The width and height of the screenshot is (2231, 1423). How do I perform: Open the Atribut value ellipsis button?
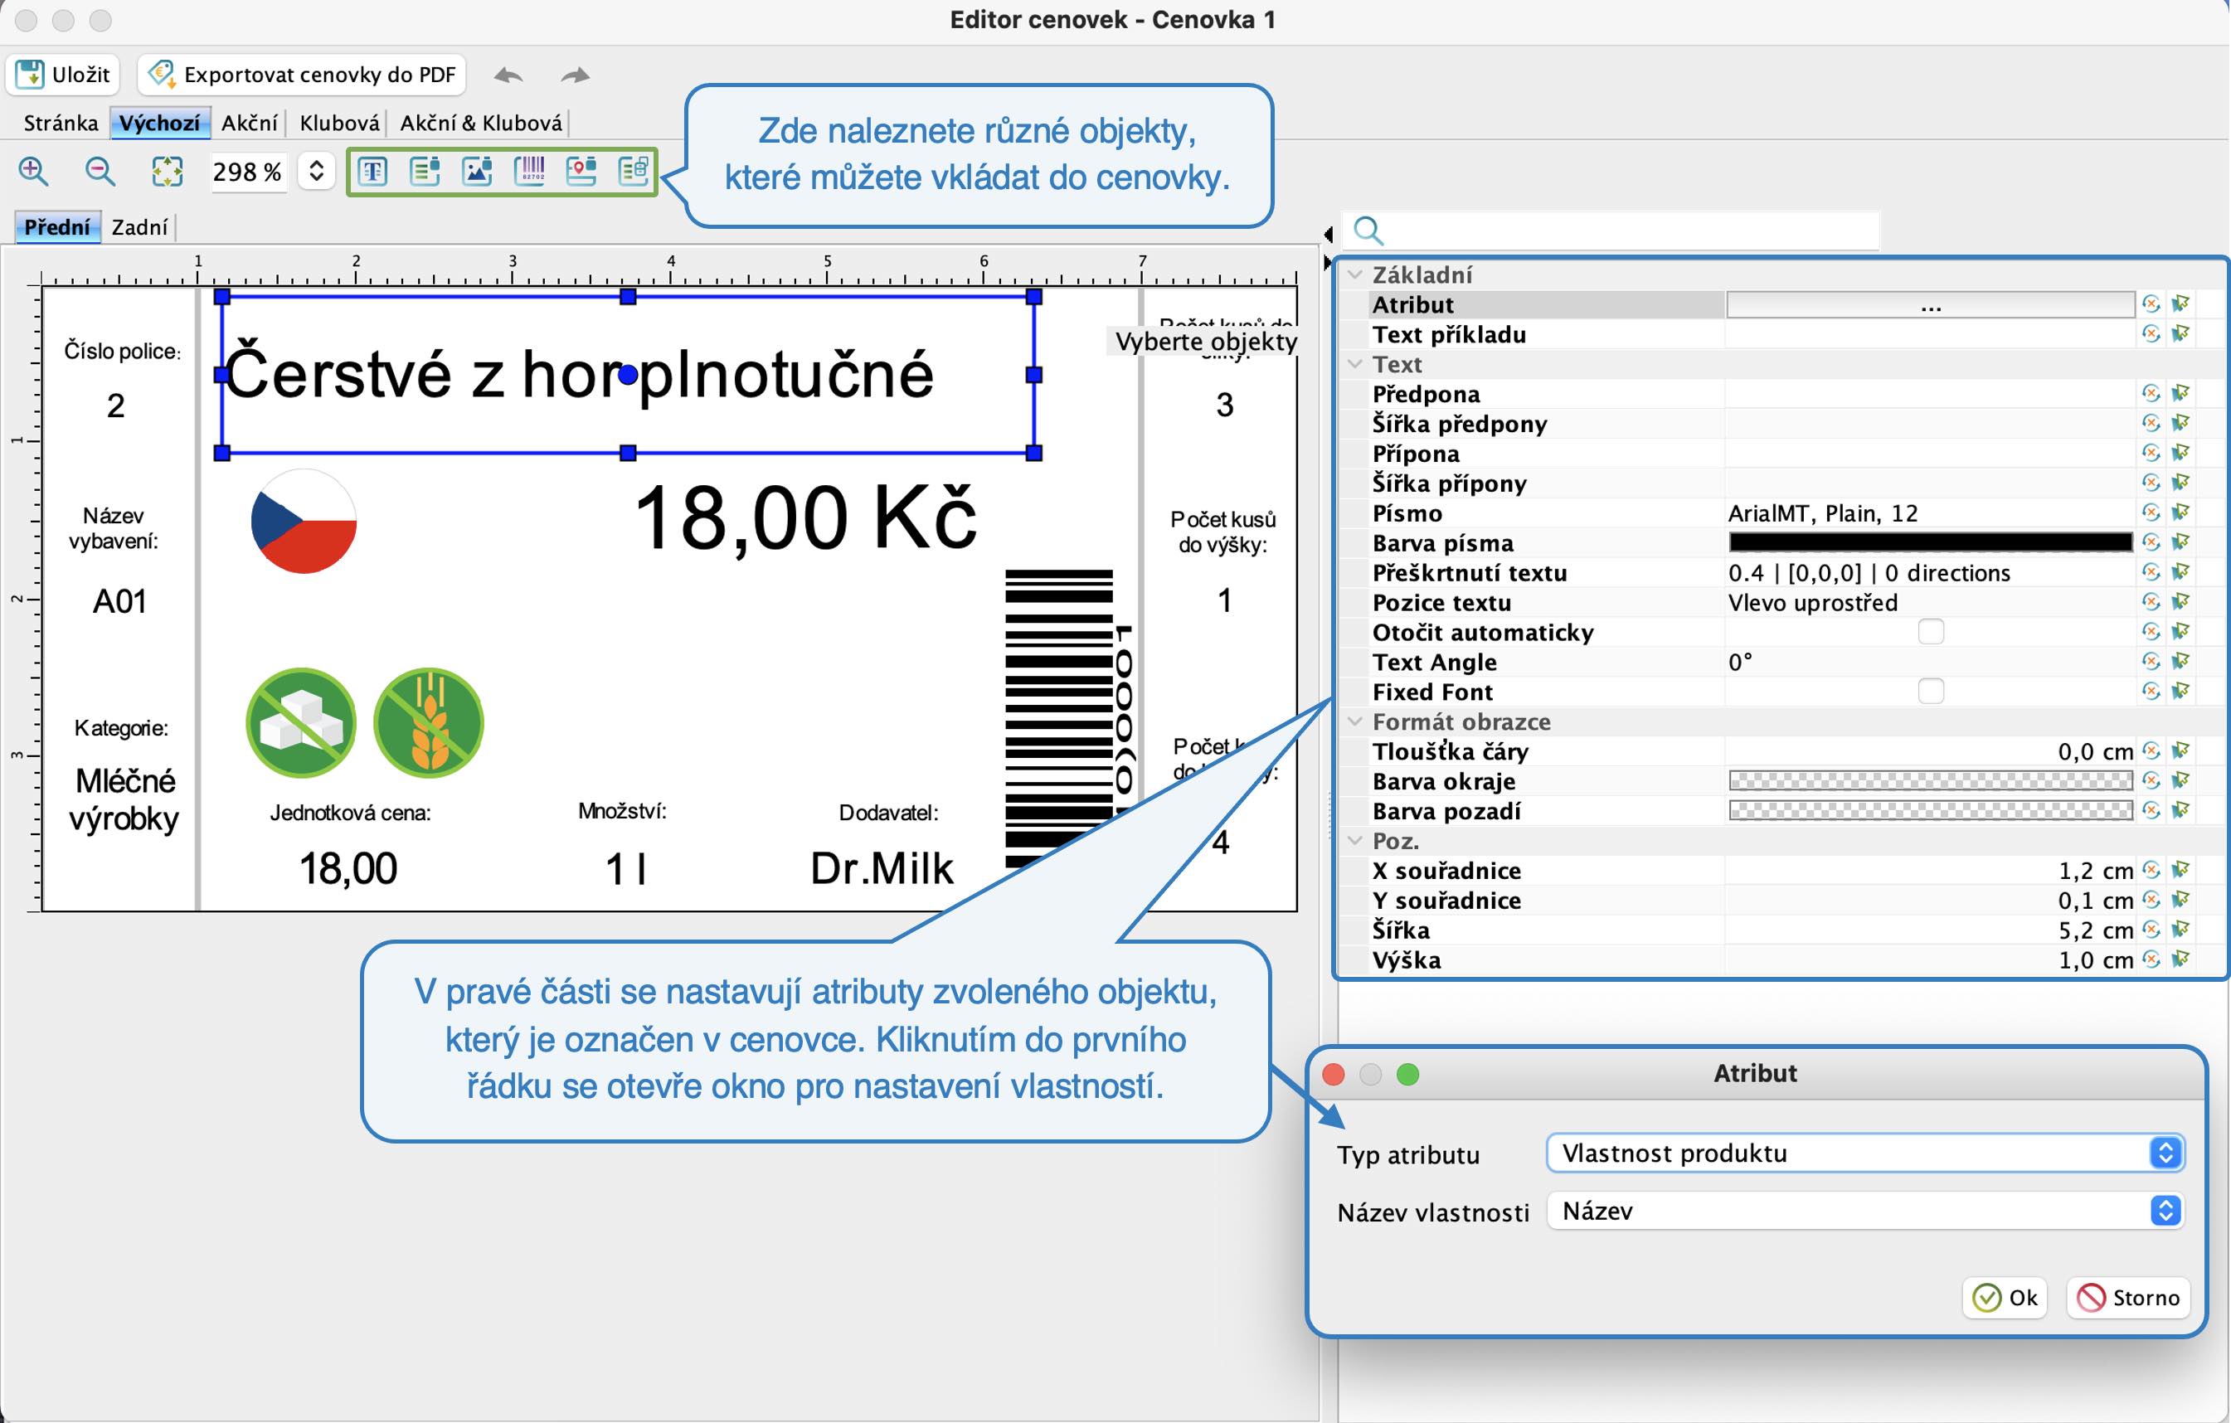click(x=1931, y=305)
